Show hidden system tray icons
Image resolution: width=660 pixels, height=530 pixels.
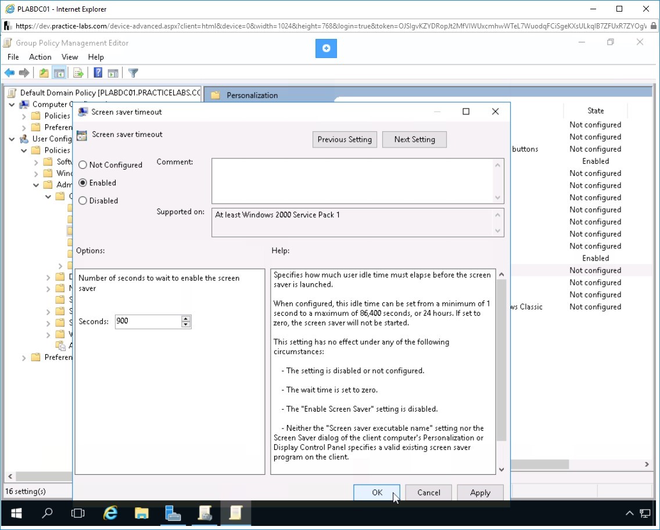click(629, 513)
